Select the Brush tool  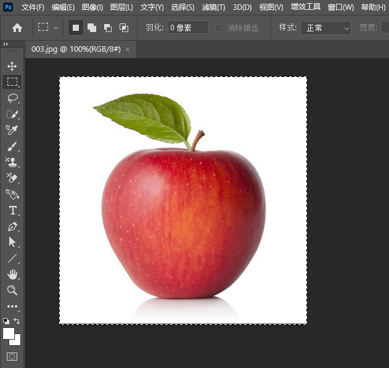12,146
